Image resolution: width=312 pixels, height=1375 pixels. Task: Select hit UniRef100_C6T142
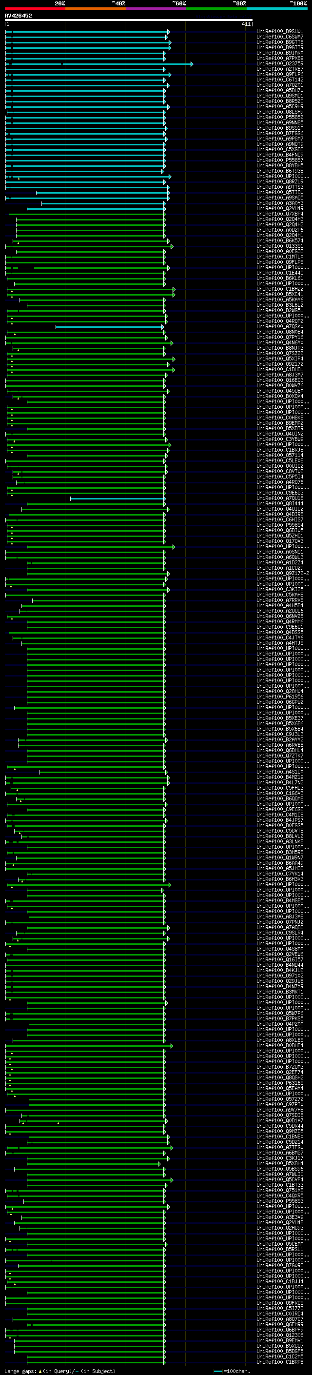point(280,80)
